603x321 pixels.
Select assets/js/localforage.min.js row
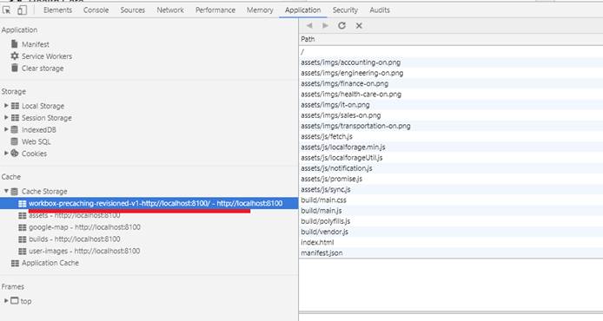451,147
